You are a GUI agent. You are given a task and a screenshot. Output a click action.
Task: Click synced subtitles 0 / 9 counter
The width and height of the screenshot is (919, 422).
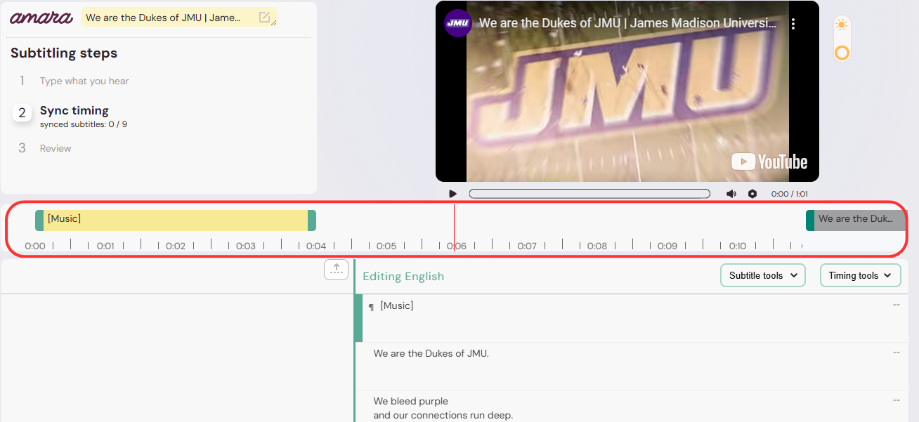tap(84, 124)
